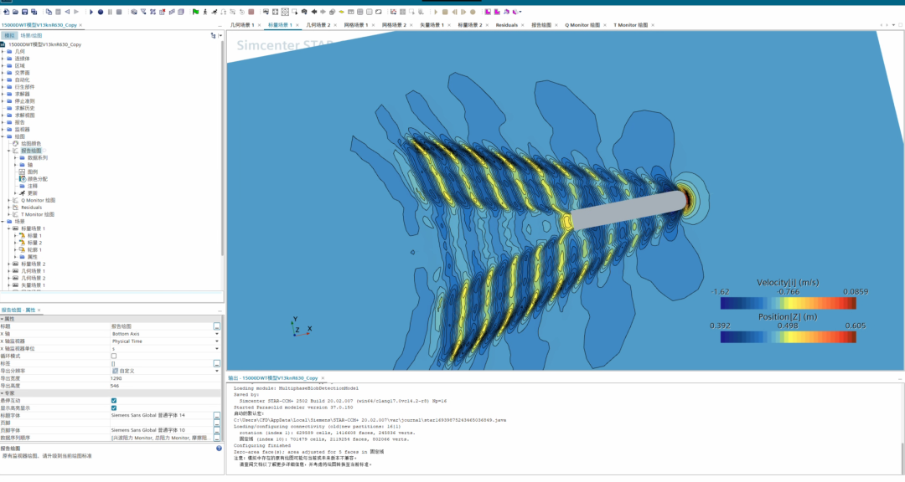Expand the 几何 tree node

point(3,51)
